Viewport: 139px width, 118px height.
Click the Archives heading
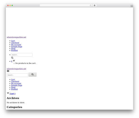(x=13, y=98)
